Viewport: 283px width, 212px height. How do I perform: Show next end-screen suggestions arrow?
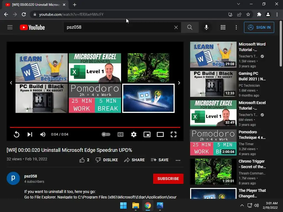(179, 83)
